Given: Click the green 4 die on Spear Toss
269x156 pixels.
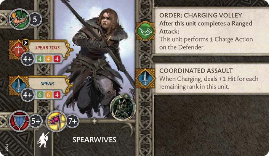Looking at the screenshot, I should click(40, 59).
